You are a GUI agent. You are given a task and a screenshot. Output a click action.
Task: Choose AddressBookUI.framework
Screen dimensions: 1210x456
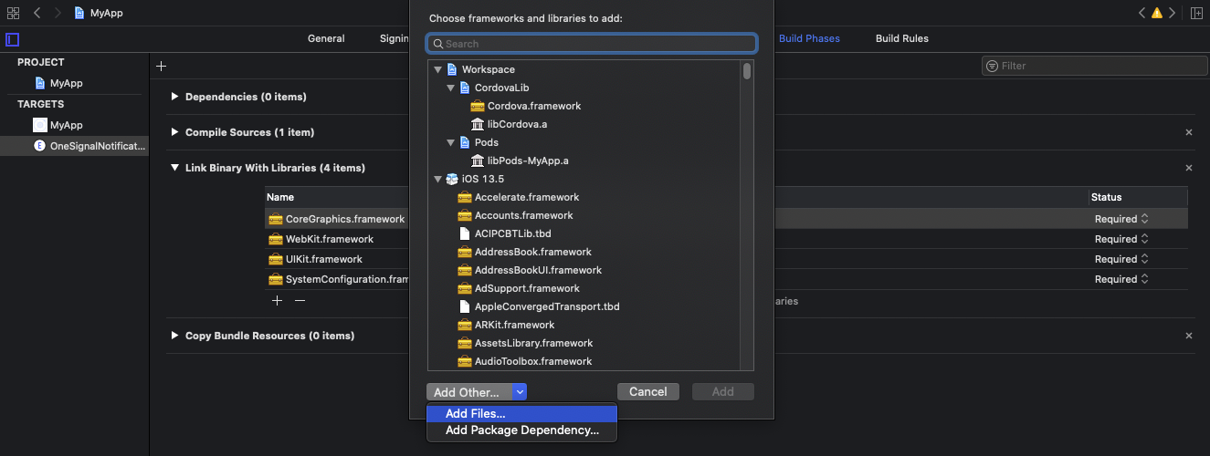530,270
